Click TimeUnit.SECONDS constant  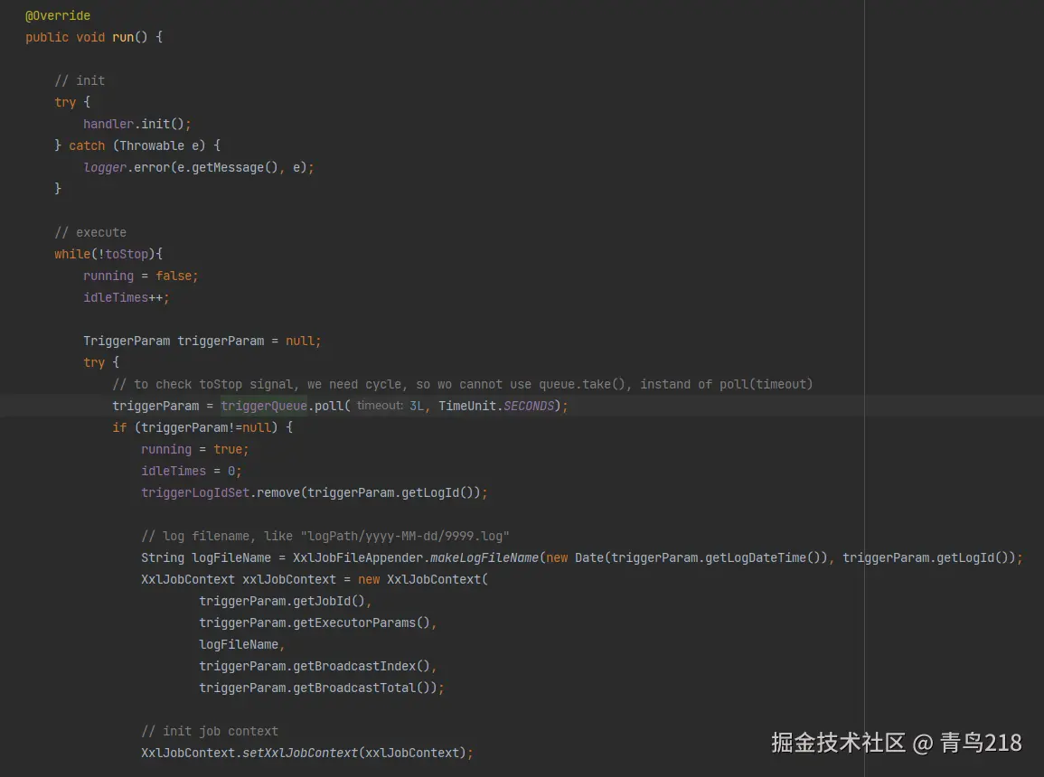497,406
